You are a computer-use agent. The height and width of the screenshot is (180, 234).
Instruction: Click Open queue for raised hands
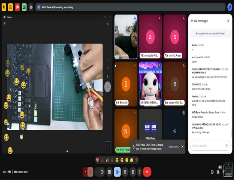coord(173,147)
